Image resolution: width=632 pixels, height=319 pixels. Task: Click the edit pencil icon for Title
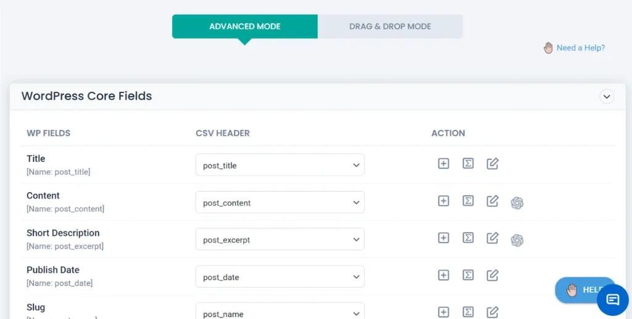pyautogui.click(x=493, y=164)
